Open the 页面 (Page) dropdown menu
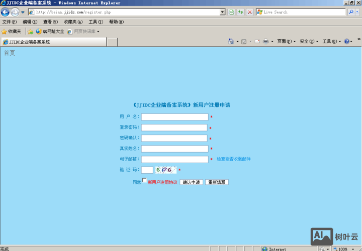Screen dimensions: 362x251 286,42
